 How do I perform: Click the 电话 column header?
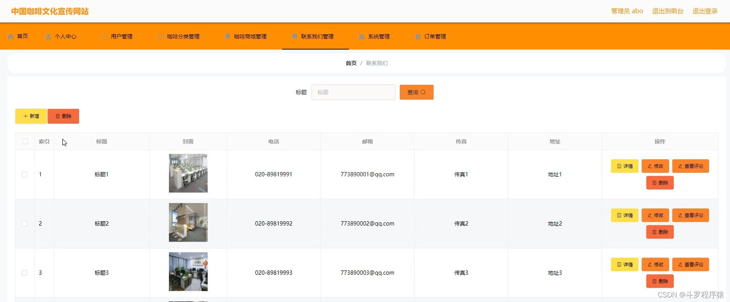pyautogui.click(x=273, y=142)
